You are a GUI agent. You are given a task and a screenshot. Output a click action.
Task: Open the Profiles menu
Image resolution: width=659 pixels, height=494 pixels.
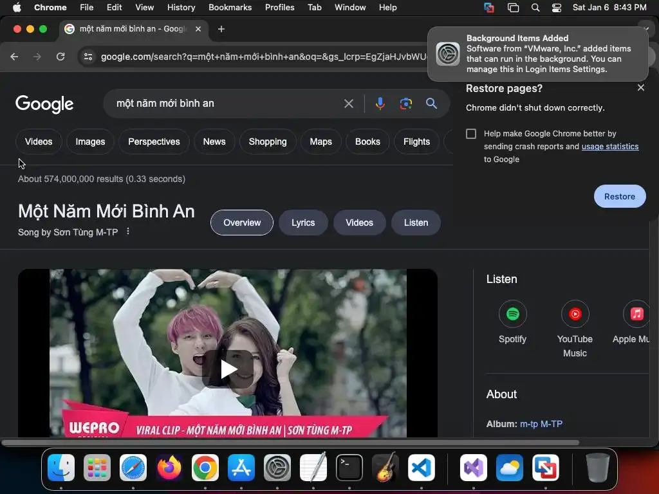(279, 8)
